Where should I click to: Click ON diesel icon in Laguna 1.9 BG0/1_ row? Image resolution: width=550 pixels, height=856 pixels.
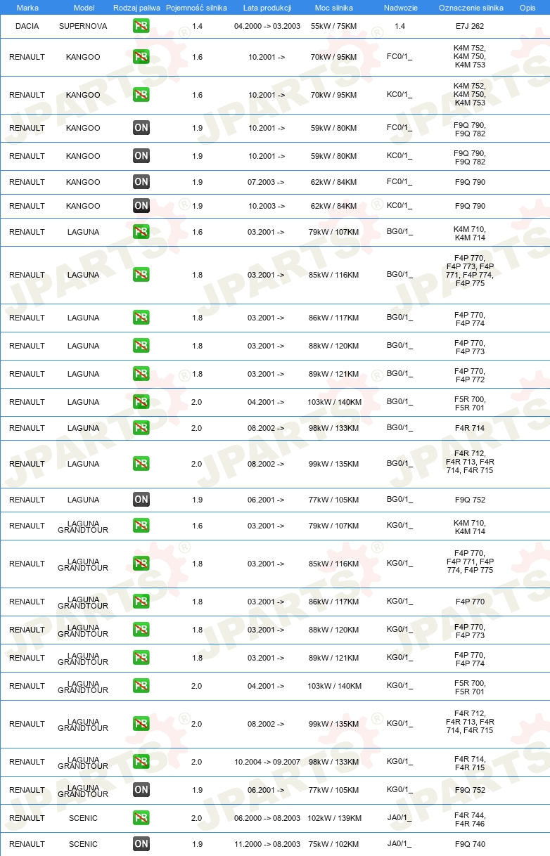(x=141, y=500)
